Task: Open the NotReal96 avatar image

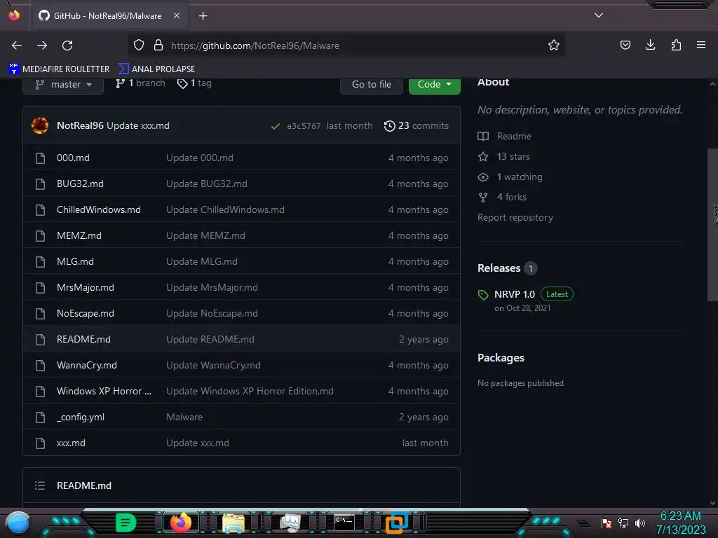Action: (40, 125)
